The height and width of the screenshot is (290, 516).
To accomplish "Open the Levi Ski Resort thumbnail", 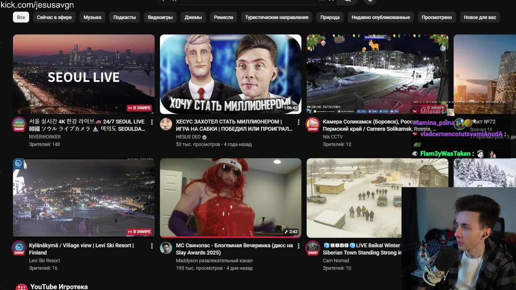I will click(x=84, y=198).
